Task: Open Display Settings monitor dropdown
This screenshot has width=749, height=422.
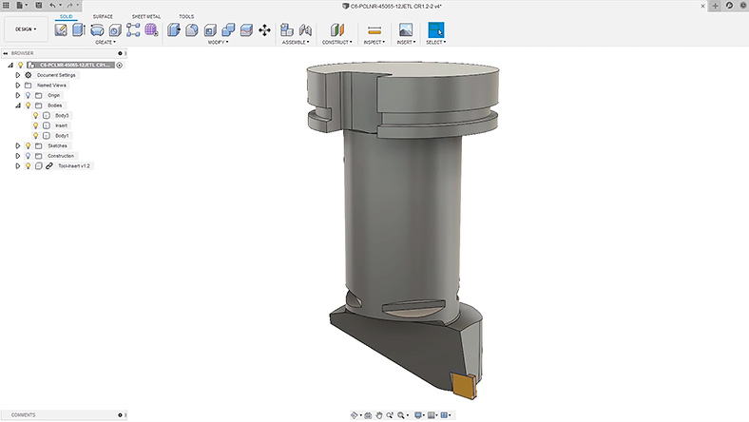Action: [x=419, y=415]
